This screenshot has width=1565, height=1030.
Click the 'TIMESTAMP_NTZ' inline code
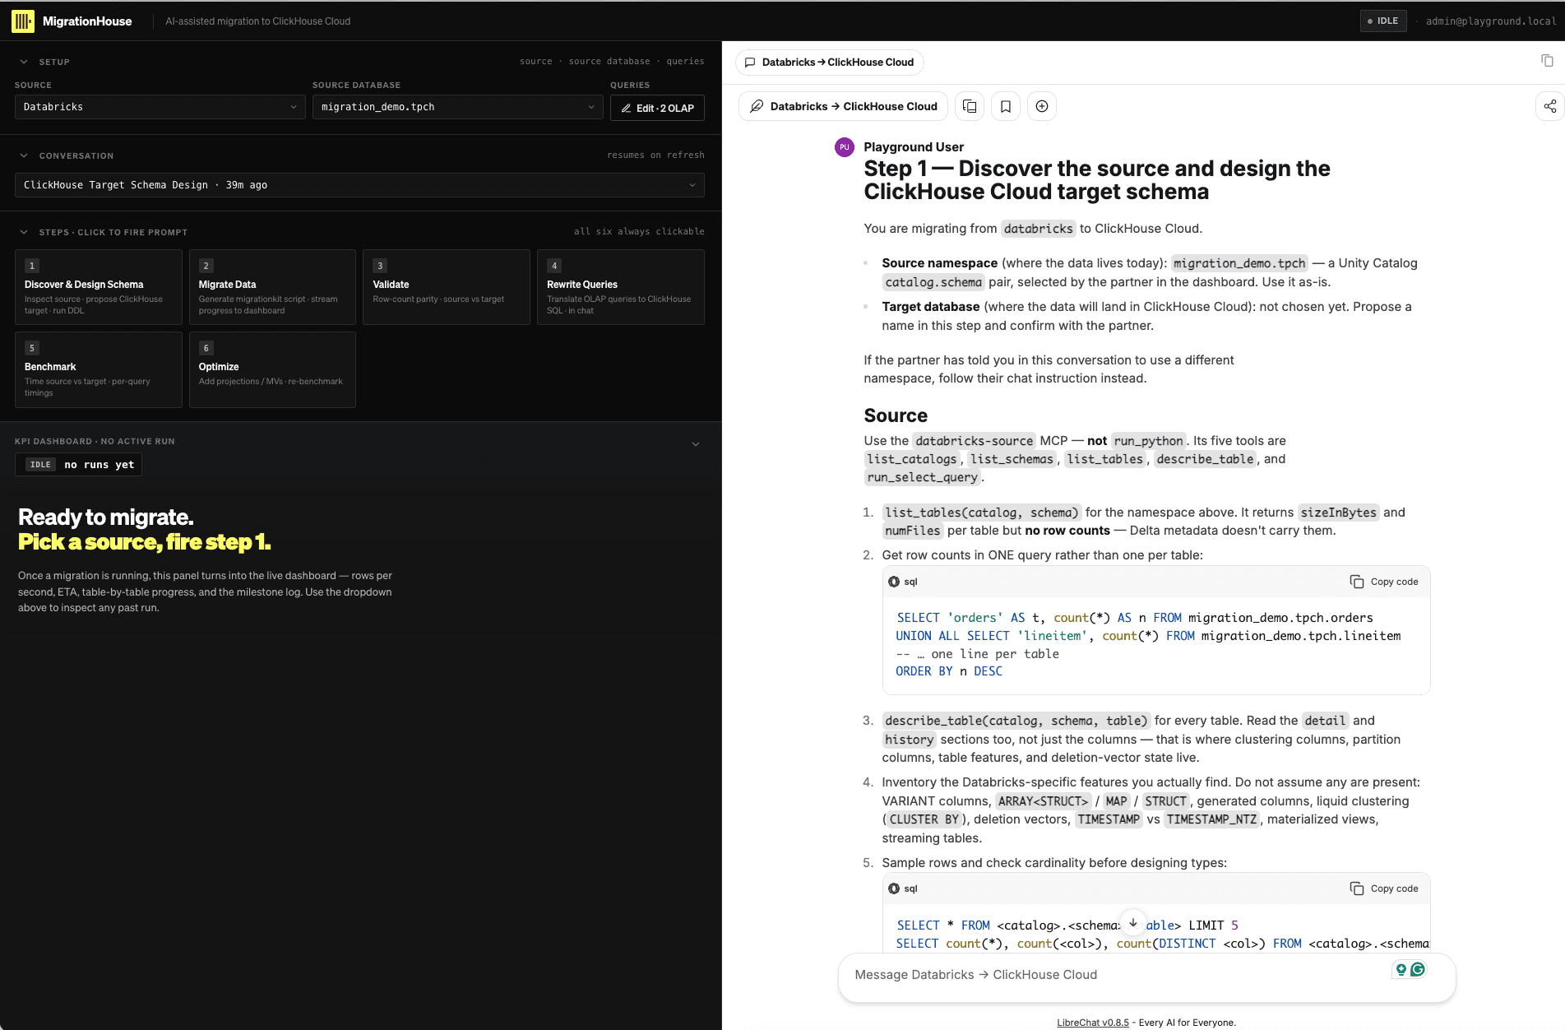pos(1211,819)
